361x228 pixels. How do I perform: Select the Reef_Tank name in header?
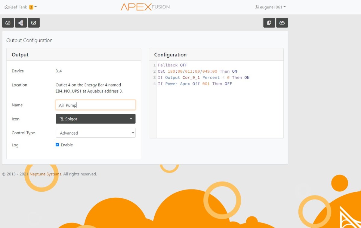[18, 7]
